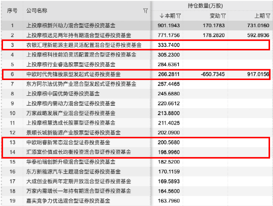273x206 pixels.
Task: Click the 持仓数量(万股) group header
Action: coord(205,6)
